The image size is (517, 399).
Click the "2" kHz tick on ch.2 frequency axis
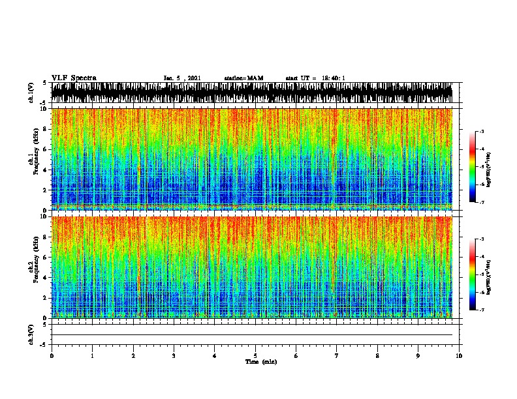point(45,298)
